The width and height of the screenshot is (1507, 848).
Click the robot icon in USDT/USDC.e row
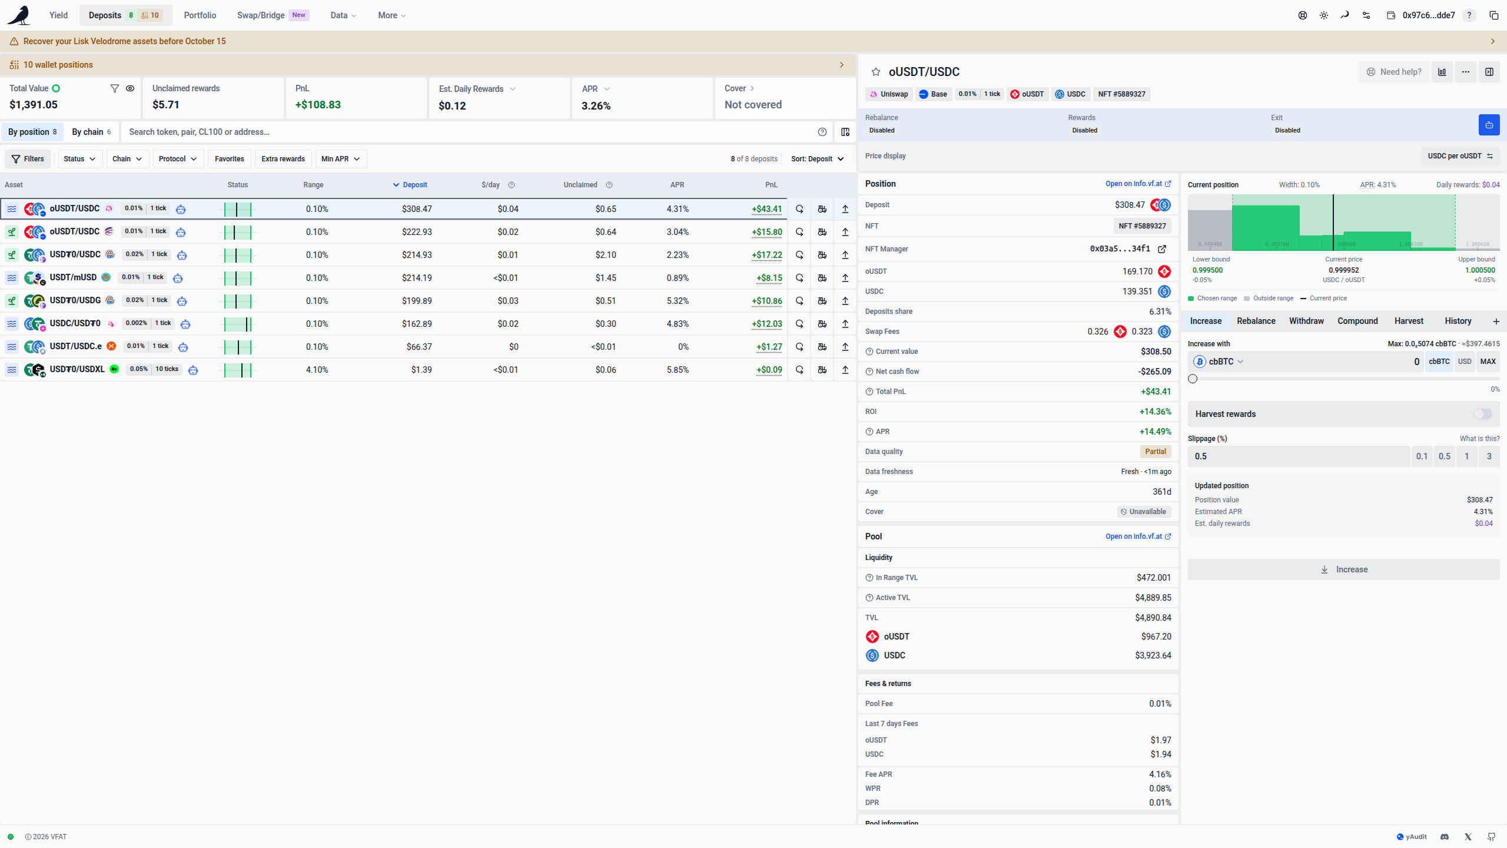coord(183,347)
